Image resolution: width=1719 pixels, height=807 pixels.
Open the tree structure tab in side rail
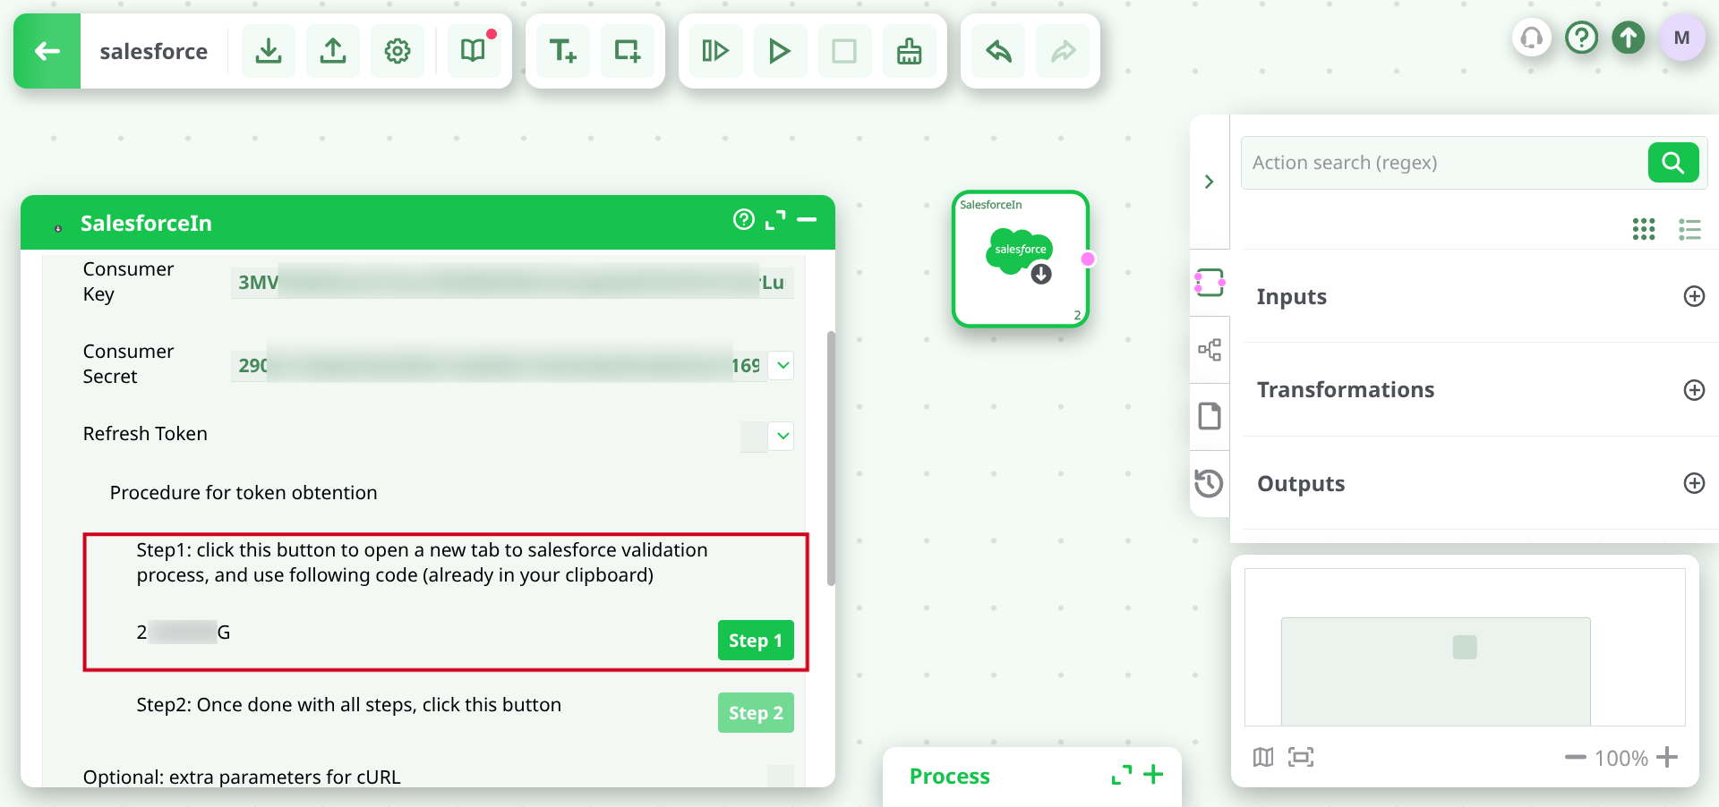[1210, 350]
